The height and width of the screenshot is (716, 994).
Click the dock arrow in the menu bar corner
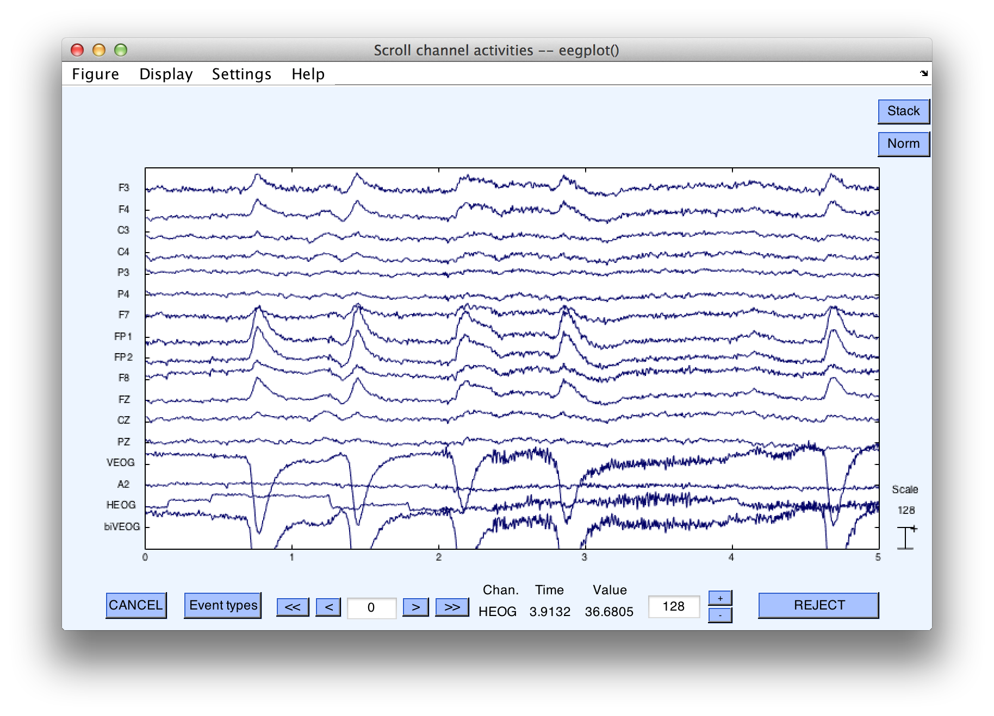coord(924,73)
